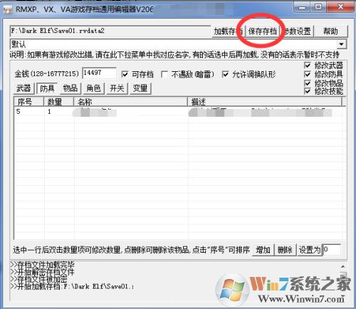356x309 pixels.
Task: Open 参数设置 parameter settings
Action: [297, 31]
